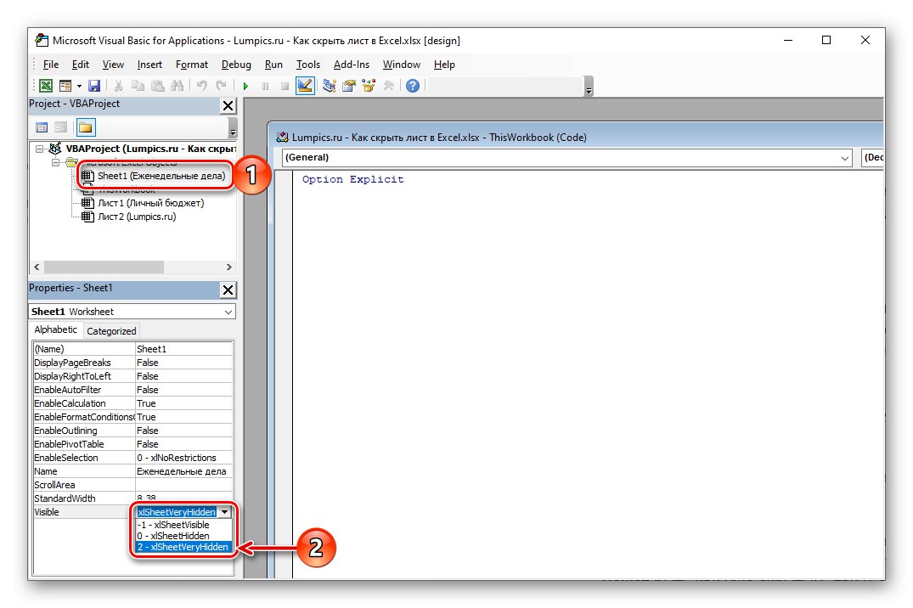This screenshot has height=608, width=913.
Task: Select Лист2 (Lumpics.ru) in project tree
Action: coord(137,217)
